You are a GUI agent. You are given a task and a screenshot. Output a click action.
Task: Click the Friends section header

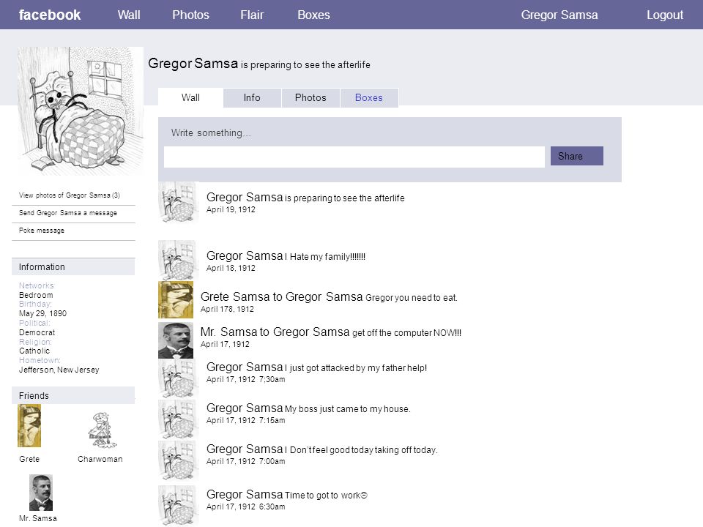coord(73,395)
